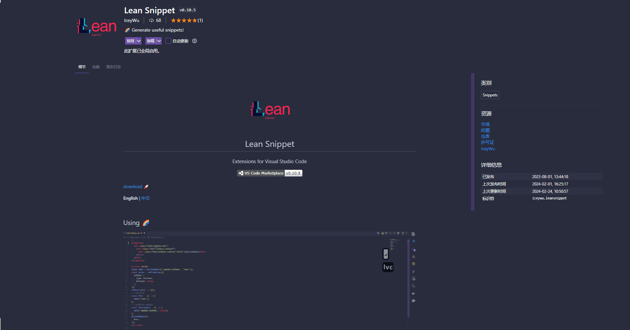Open the 许可证 license resource link
This screenshot has width=630, height=330.
click(487, 142)
